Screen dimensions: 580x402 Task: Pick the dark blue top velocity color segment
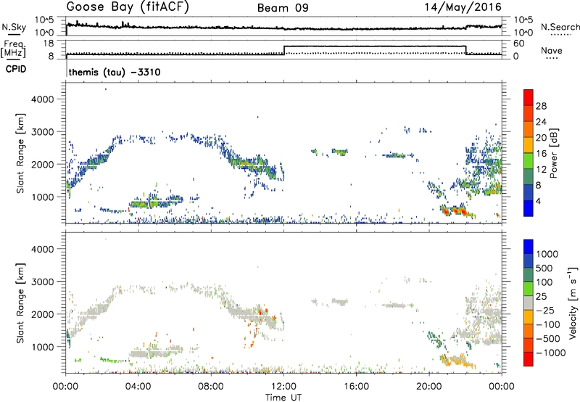click(x=529, y=247)
